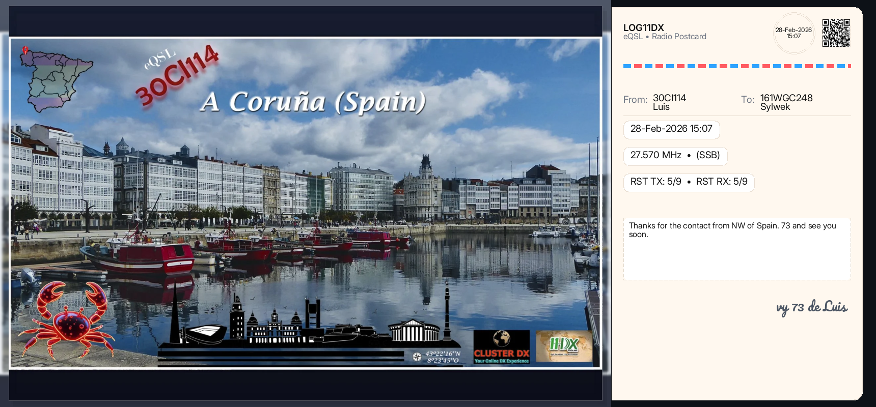Open the 11DX logo badge
Viewport: 876px width, 407px height.
pos(564,346)
